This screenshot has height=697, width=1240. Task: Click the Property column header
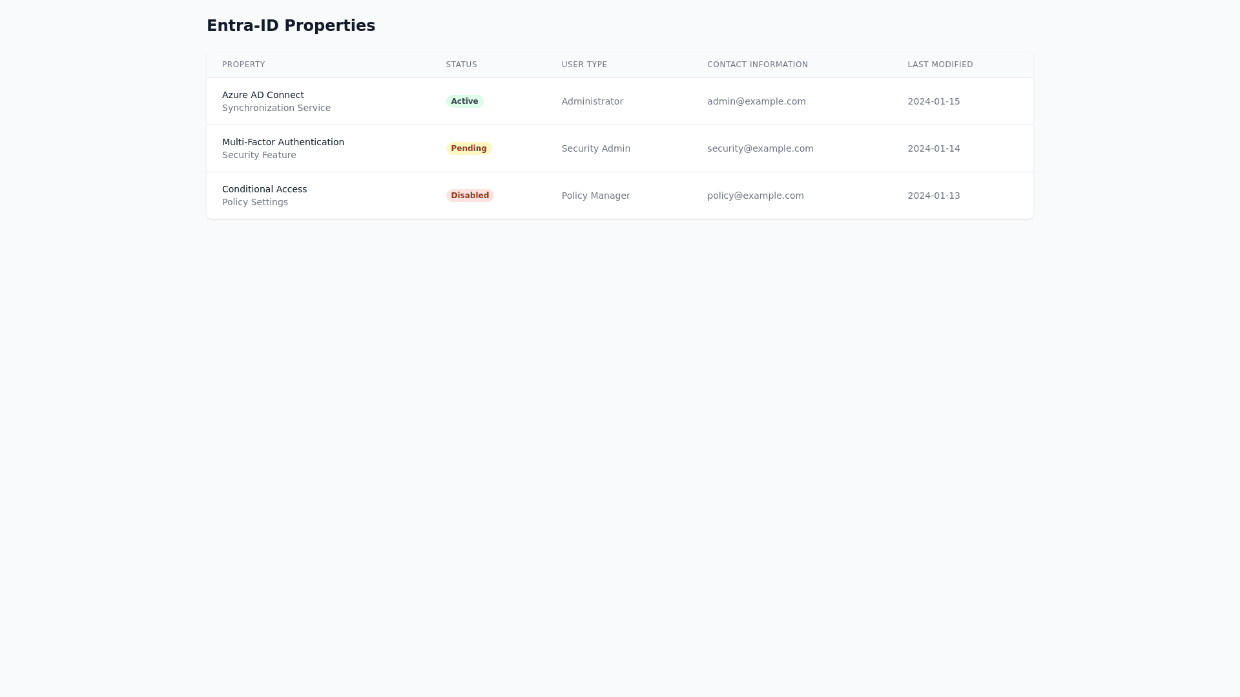point(243,65)
